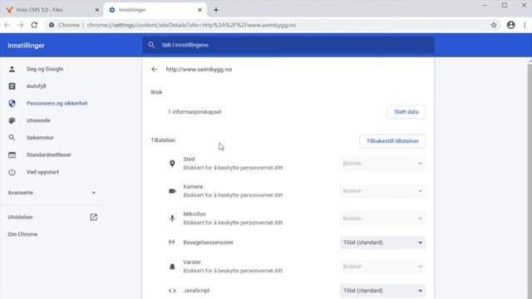This screenshot has width=532, height=299.
Task: Close the Visto CMS 5.0 tab
Action: (x=97, y=10)
